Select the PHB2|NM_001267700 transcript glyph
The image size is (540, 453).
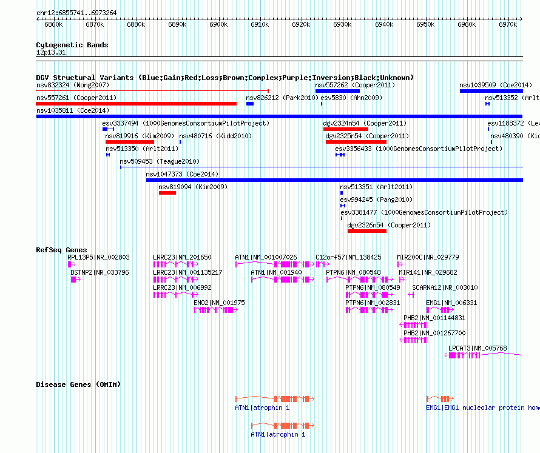click(413, 340)
